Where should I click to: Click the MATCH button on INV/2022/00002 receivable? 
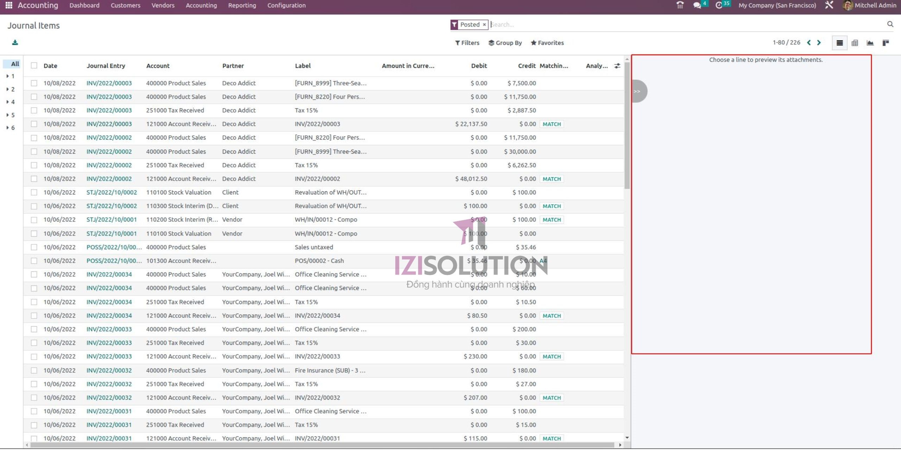pos(552,179)
